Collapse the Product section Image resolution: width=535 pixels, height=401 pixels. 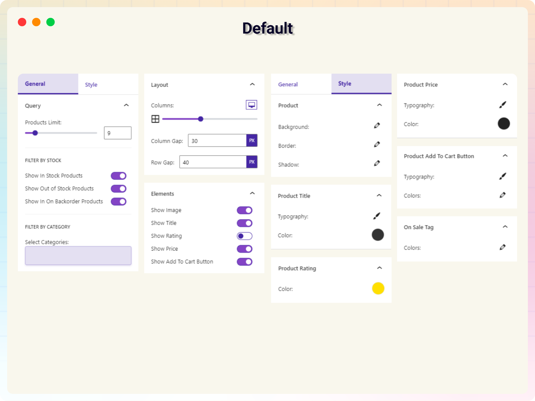(380, 105)
